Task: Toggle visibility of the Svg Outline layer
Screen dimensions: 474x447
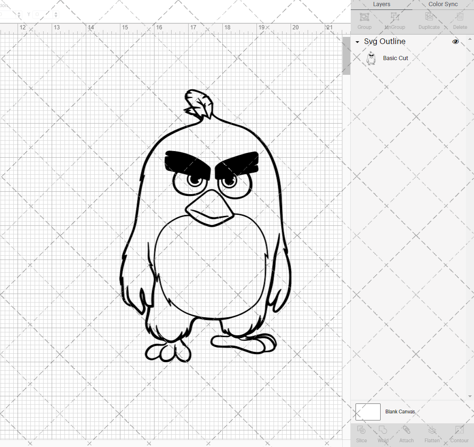Action: pos(456,42)
